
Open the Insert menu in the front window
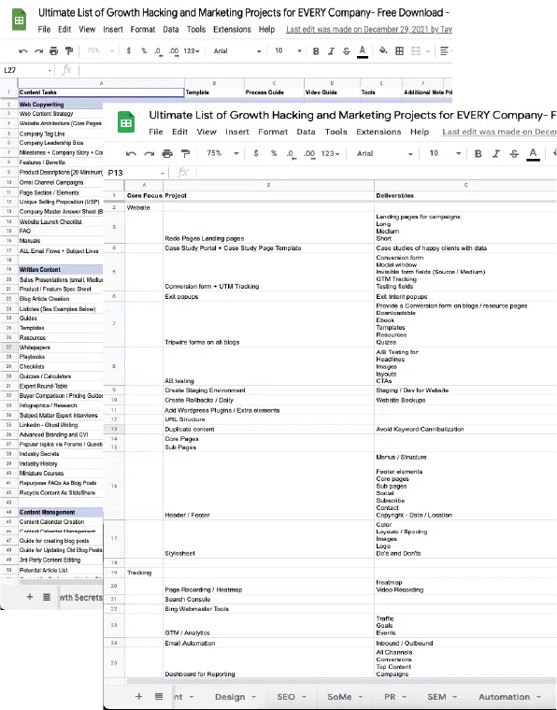pyautogui.click(x=237, y=132)
